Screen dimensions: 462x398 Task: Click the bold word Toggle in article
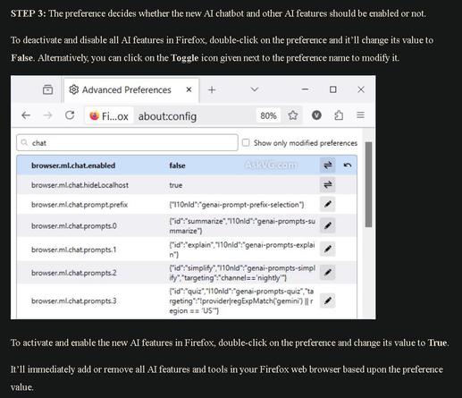click(185, 57)
